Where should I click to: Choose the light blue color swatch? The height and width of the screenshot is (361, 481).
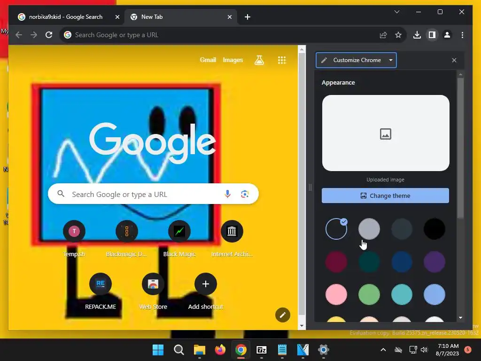(x=434, y=295)
